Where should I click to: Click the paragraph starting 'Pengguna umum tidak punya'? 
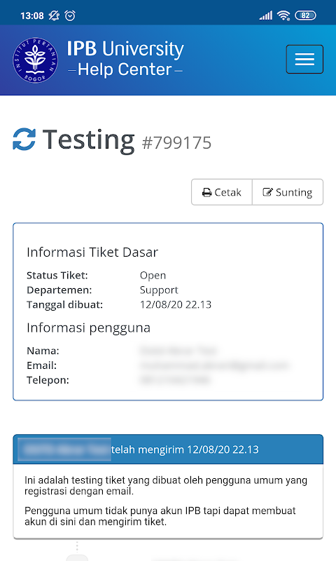160,516
